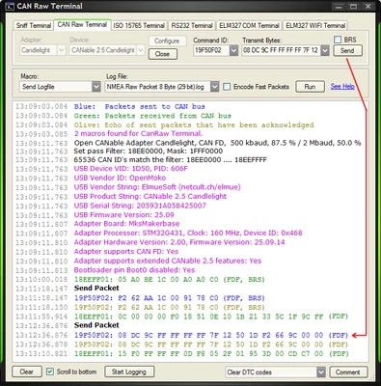Viewport: 381px width, 386px height.
Task: Minimize the CAN Raw Terminal window
Action: point(338,7)
